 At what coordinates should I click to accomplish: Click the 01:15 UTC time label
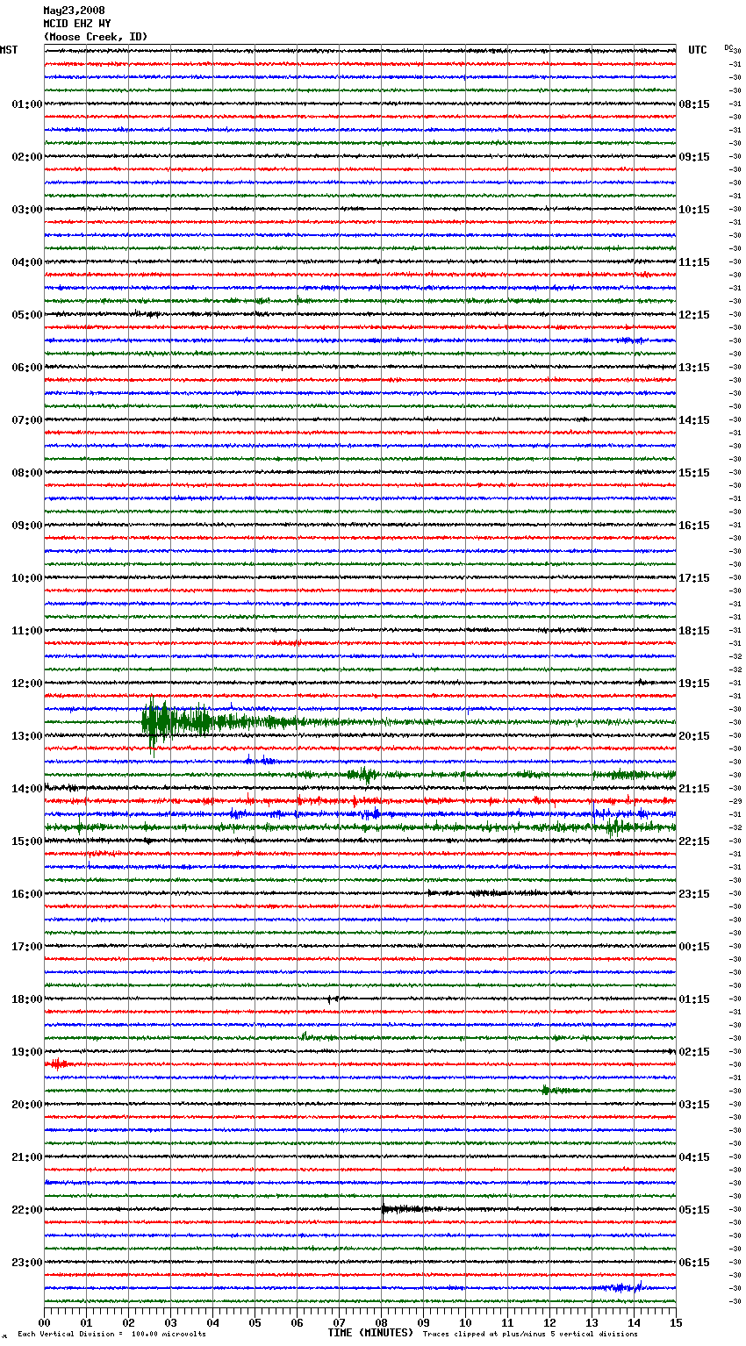click(x=694, y=999)
